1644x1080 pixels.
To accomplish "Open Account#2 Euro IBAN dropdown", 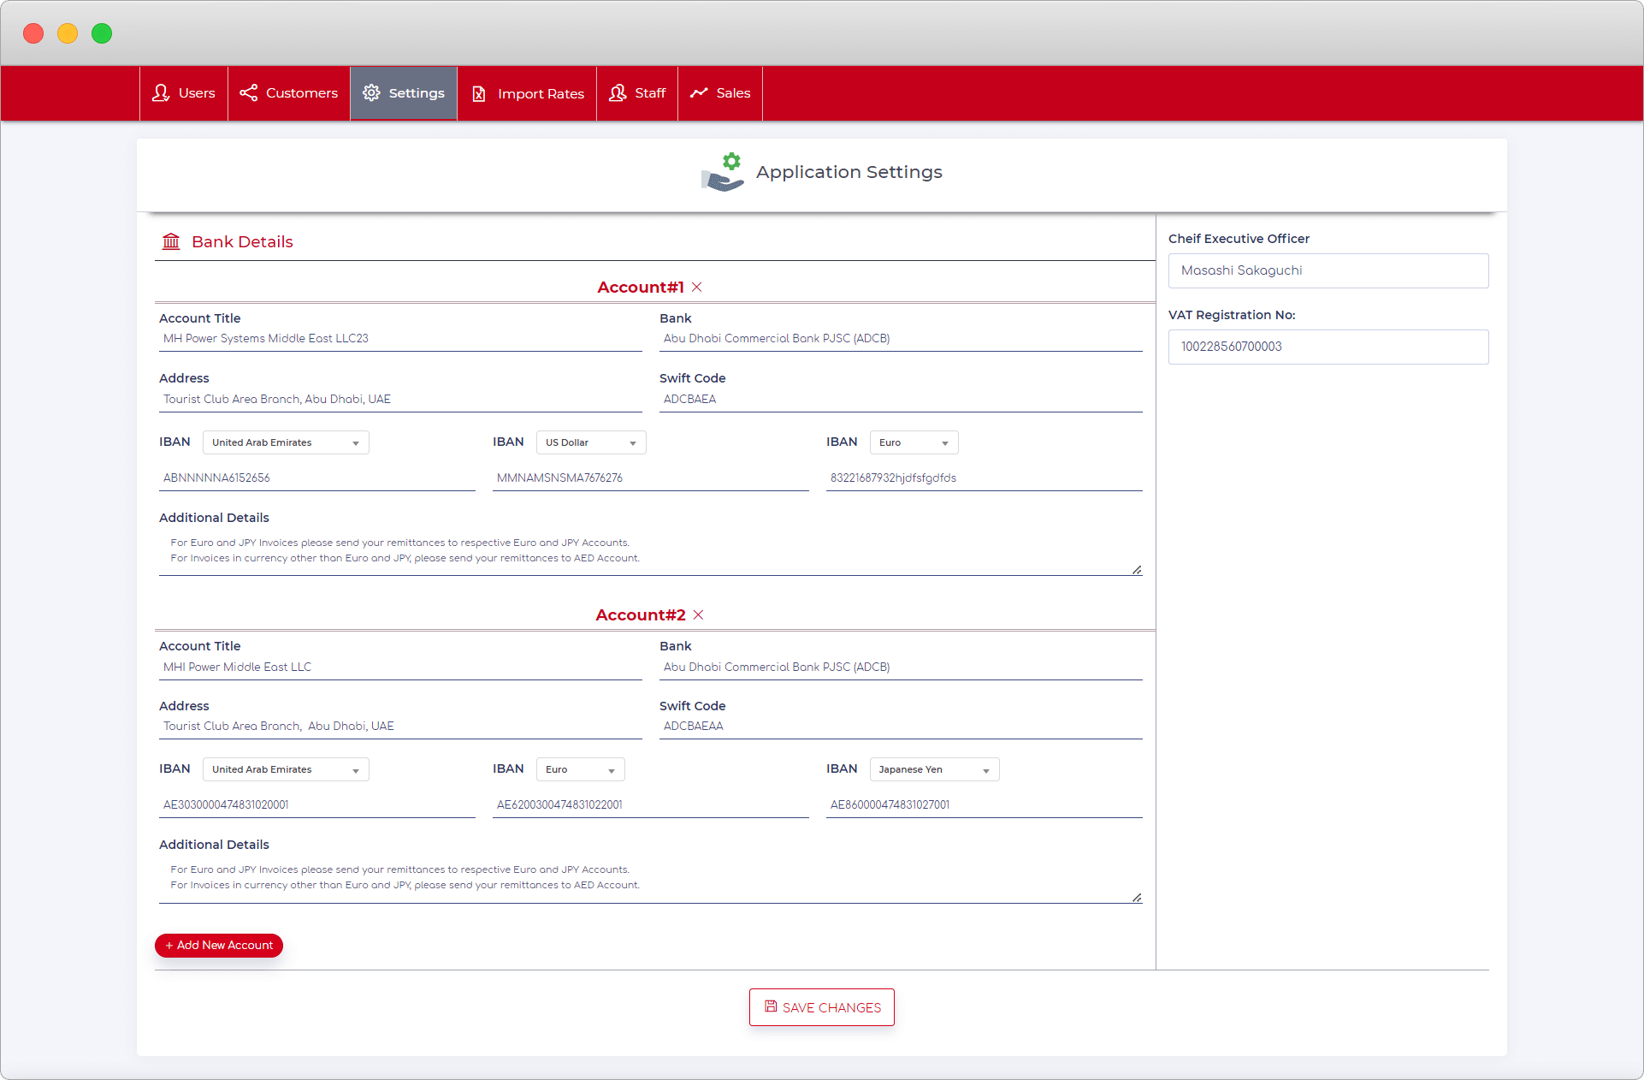I will (580, 769).
